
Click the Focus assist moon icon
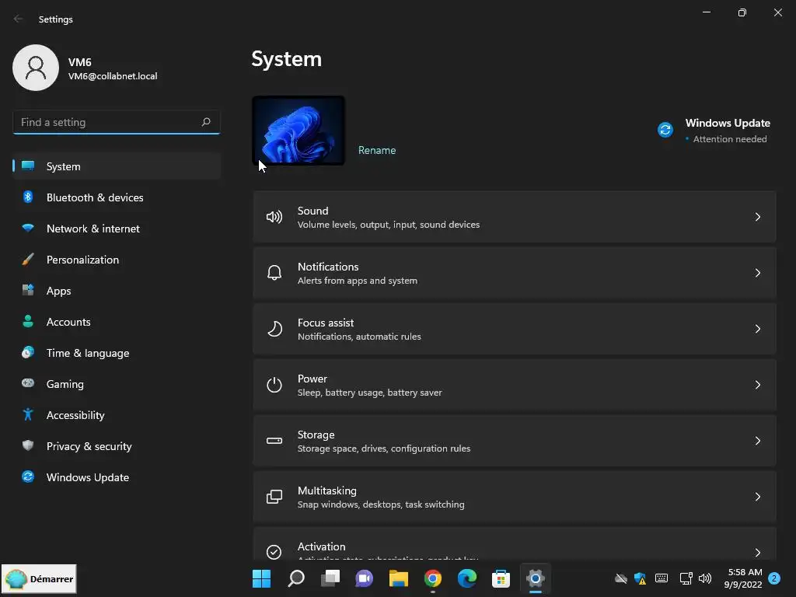pyautogui.click(x=274, y=329)
